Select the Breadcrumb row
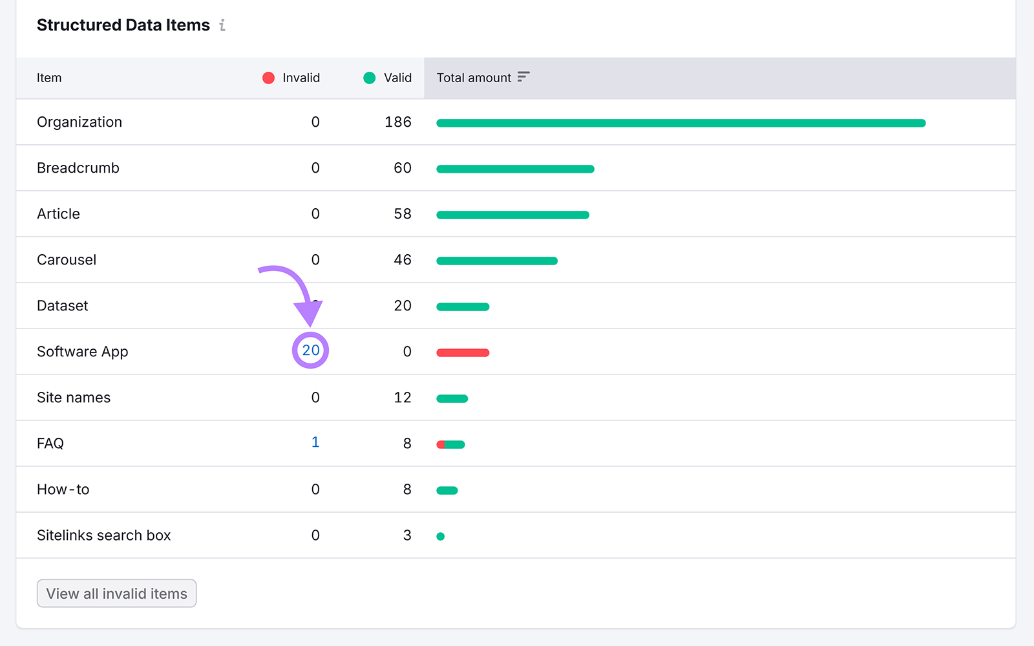The width and height of the screenshot is (1034, 646). (78, 168)
